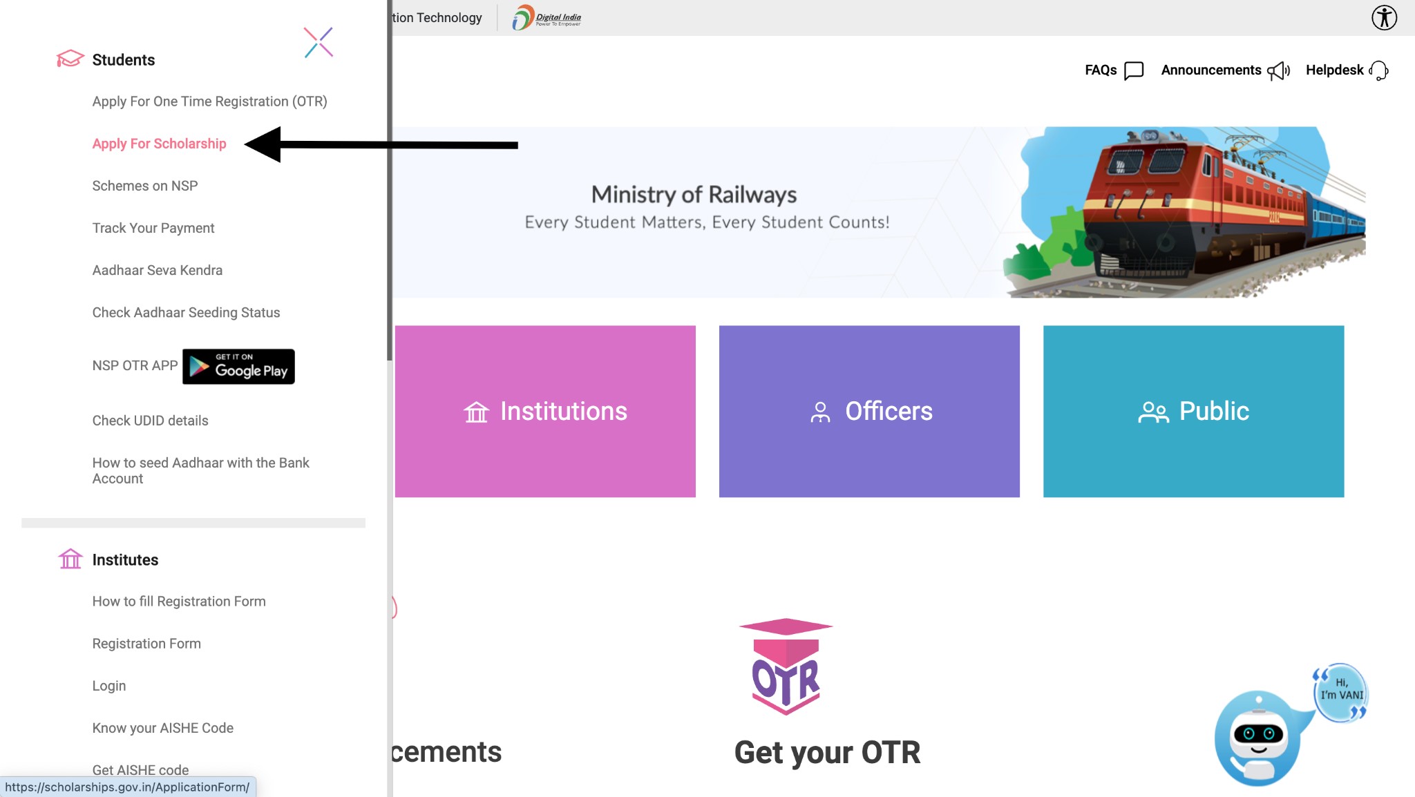Screen dimensions: 1415x797
Task: Open the Institutions tile
Action: coord(545,411)
